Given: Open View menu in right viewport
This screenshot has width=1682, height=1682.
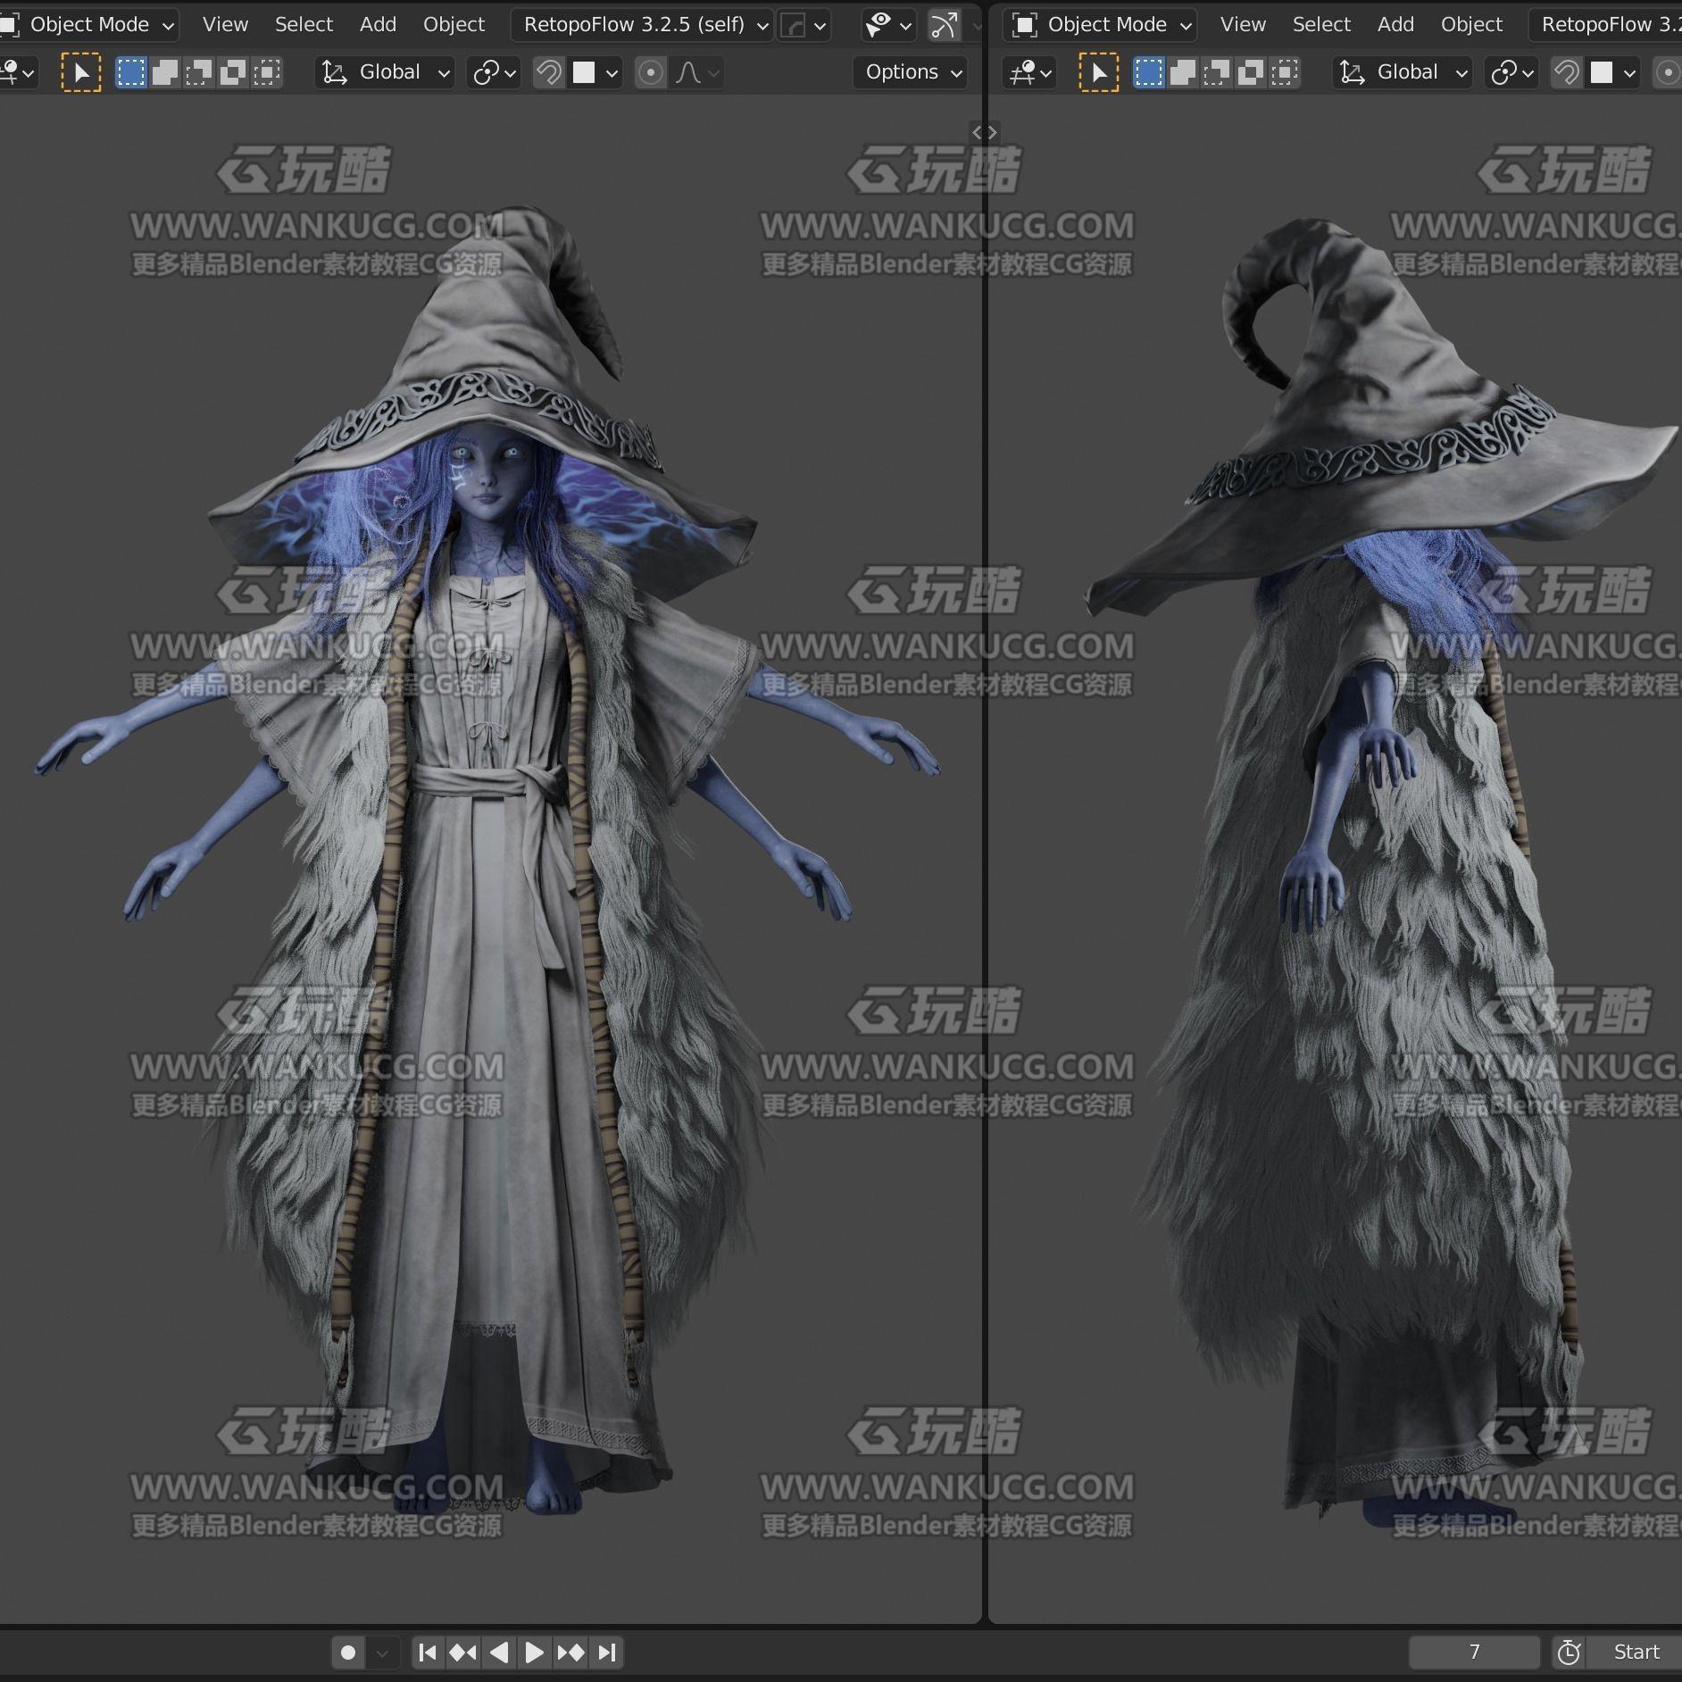Looking at the screenshot, I should pos(1243,25).
